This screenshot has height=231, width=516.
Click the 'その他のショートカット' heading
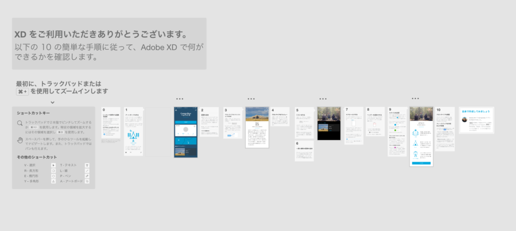37,157
